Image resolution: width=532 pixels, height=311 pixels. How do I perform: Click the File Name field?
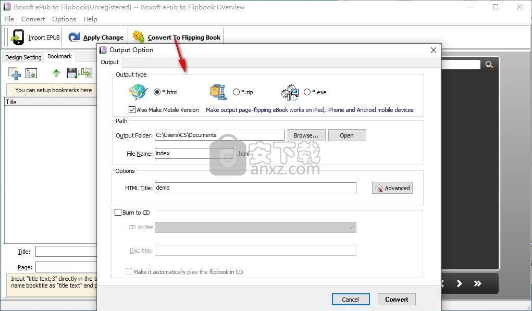click(x=194, y=153)
